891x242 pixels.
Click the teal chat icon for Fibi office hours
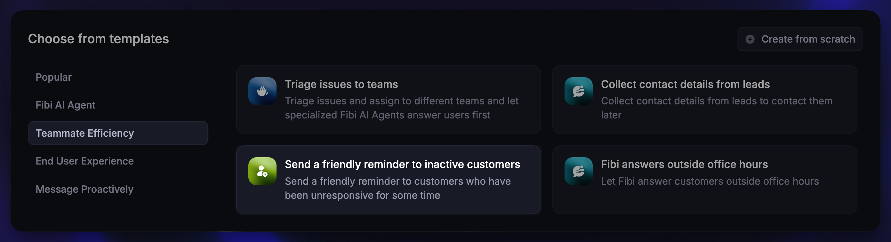click(x=578, y=171)
